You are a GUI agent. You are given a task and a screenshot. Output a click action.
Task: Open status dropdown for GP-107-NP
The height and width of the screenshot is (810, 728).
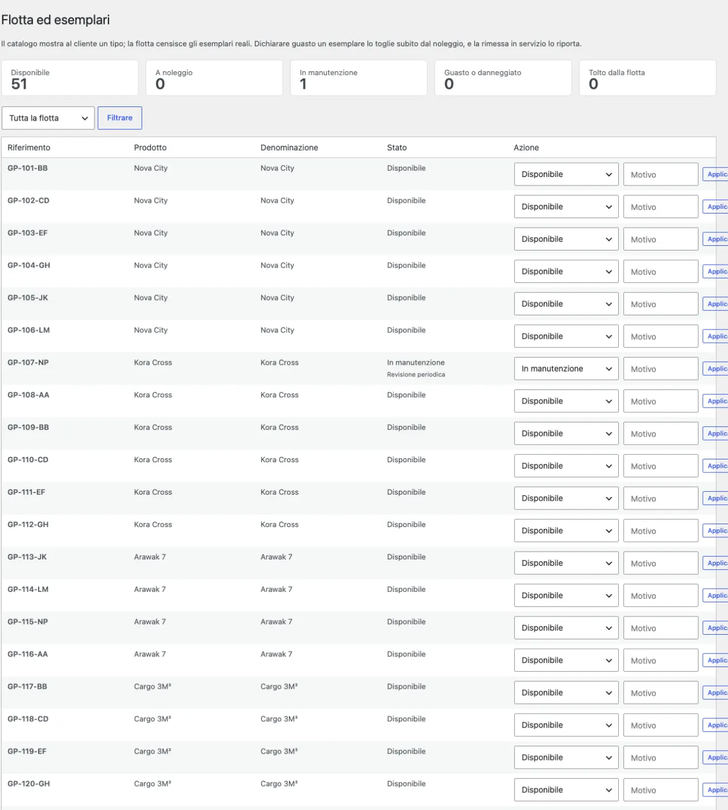coord(566,369)
